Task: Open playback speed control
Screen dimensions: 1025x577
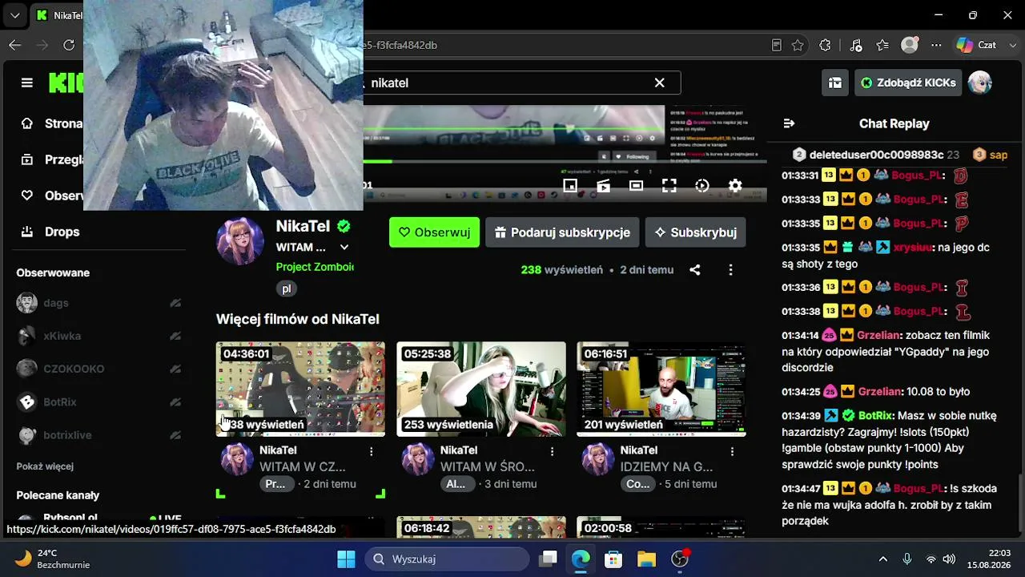Action: 702,186
